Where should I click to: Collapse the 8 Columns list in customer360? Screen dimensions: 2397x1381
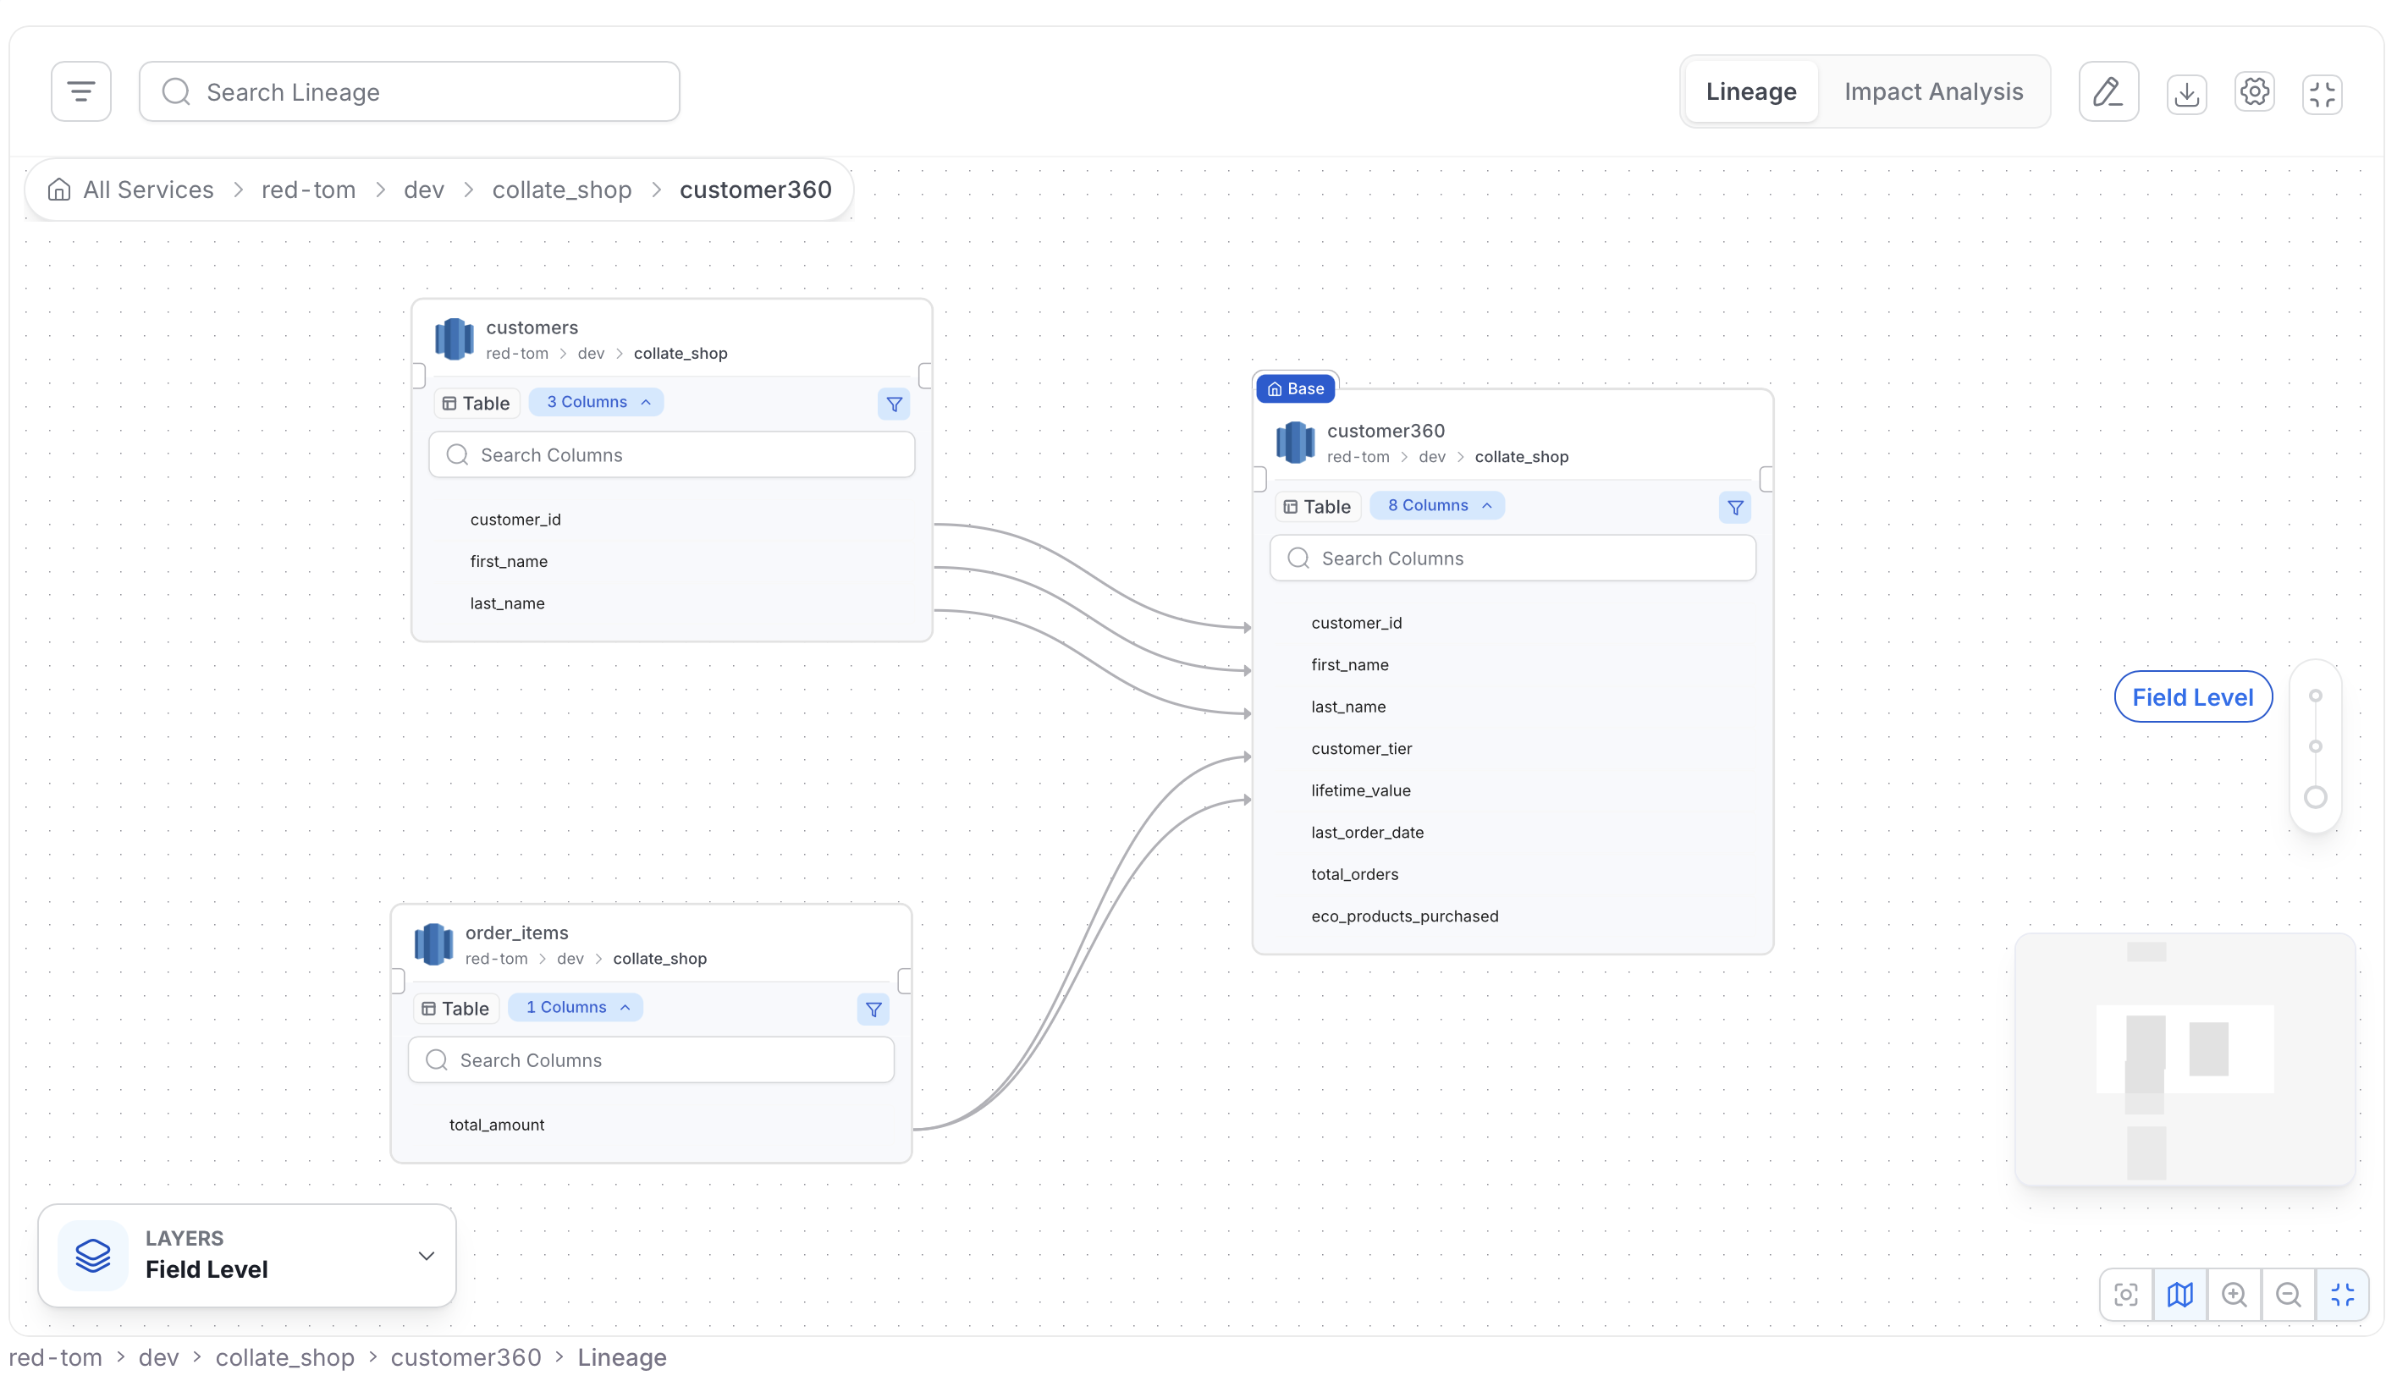(x=1438, y=505)
